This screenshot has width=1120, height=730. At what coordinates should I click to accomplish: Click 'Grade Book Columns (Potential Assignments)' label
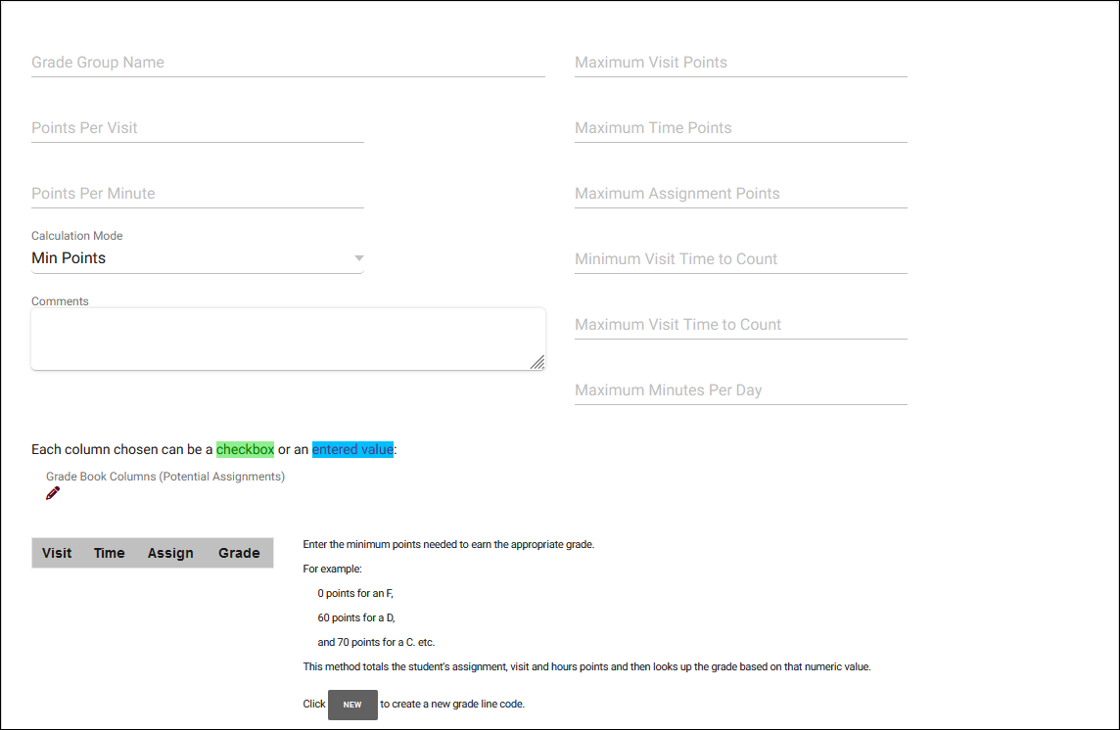(x=165, y=477)
